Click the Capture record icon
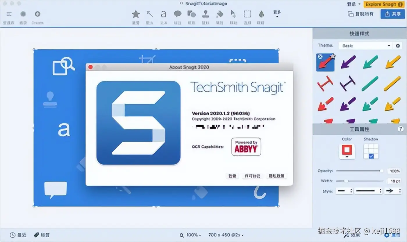 pos(23,14)
